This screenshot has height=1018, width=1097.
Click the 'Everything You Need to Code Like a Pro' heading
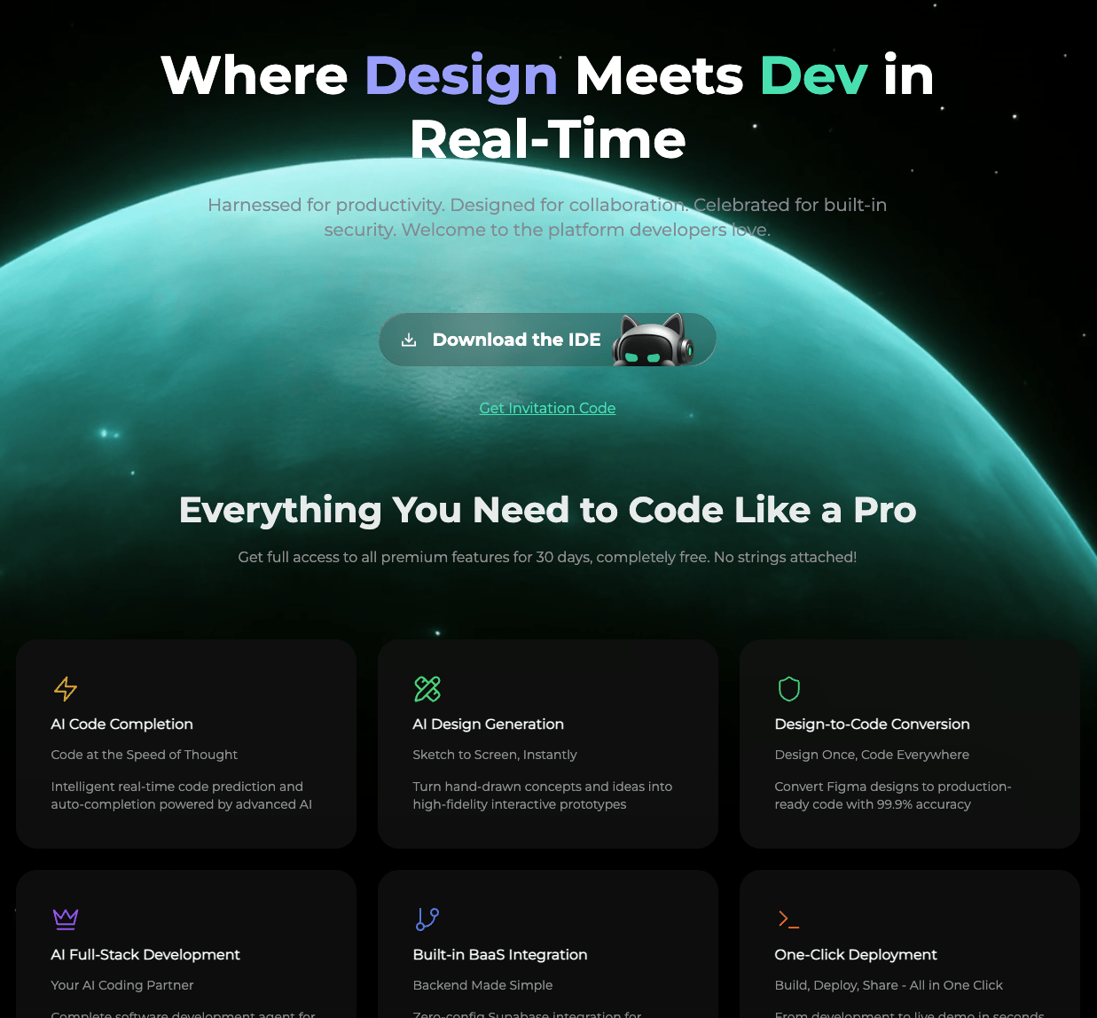(x=548, y=510)
